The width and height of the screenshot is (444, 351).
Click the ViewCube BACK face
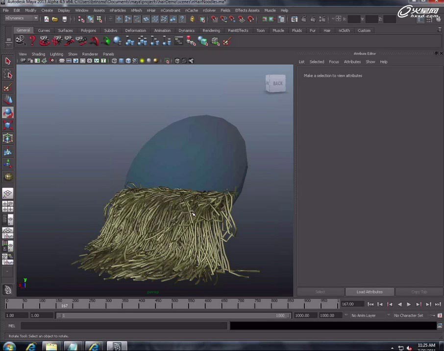pos(277,83)
